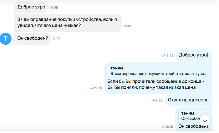The image size is (219, 133).
Task: Select incoming "Он свободен?" message
Action: pos(33,38)
